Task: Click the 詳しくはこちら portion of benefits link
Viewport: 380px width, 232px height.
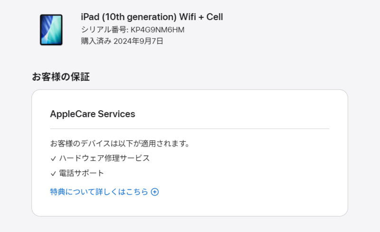Action: point(123,192)
